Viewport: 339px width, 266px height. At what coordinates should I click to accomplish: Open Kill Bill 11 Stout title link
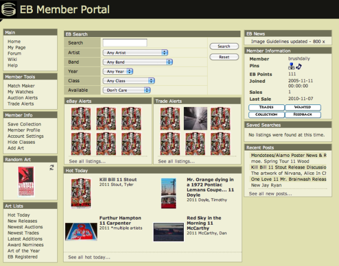(118, 180)
